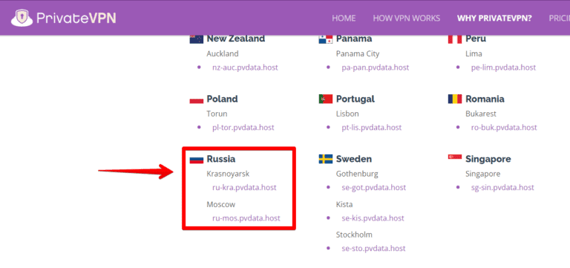
Task: Click the Panama flag icon
Action: [x=326, y=39]
